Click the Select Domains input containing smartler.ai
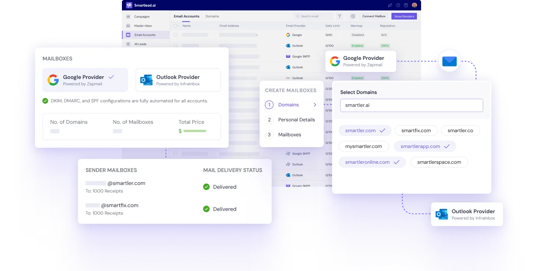The width and height of the screenshot is (538, 271). point(412,105)
